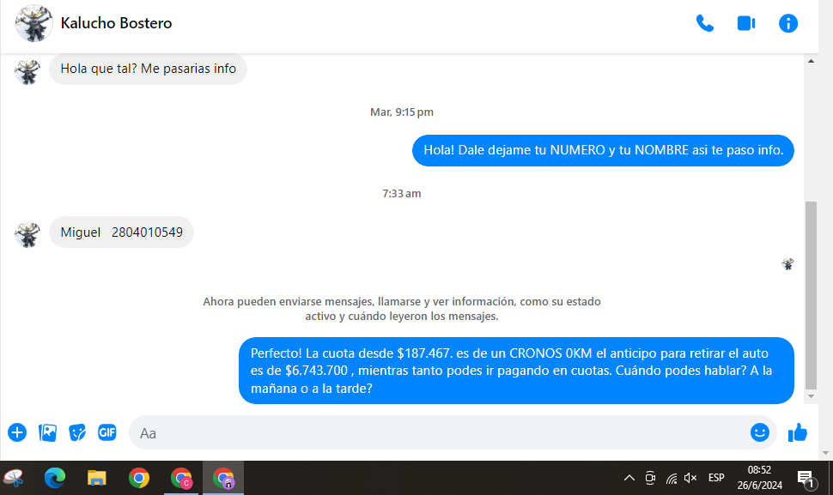Select the 'Perfecto! La cuota desde' message bubble
This screenshot has height=495, width=833.
click(x=516, y=371)
